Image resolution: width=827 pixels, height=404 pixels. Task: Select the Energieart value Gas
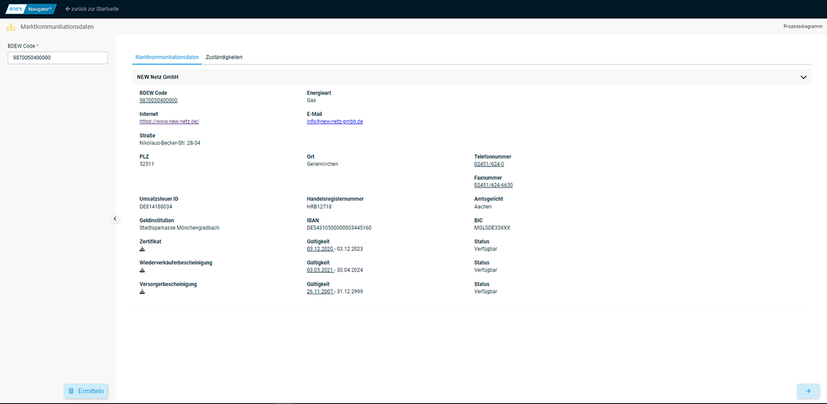311,101
